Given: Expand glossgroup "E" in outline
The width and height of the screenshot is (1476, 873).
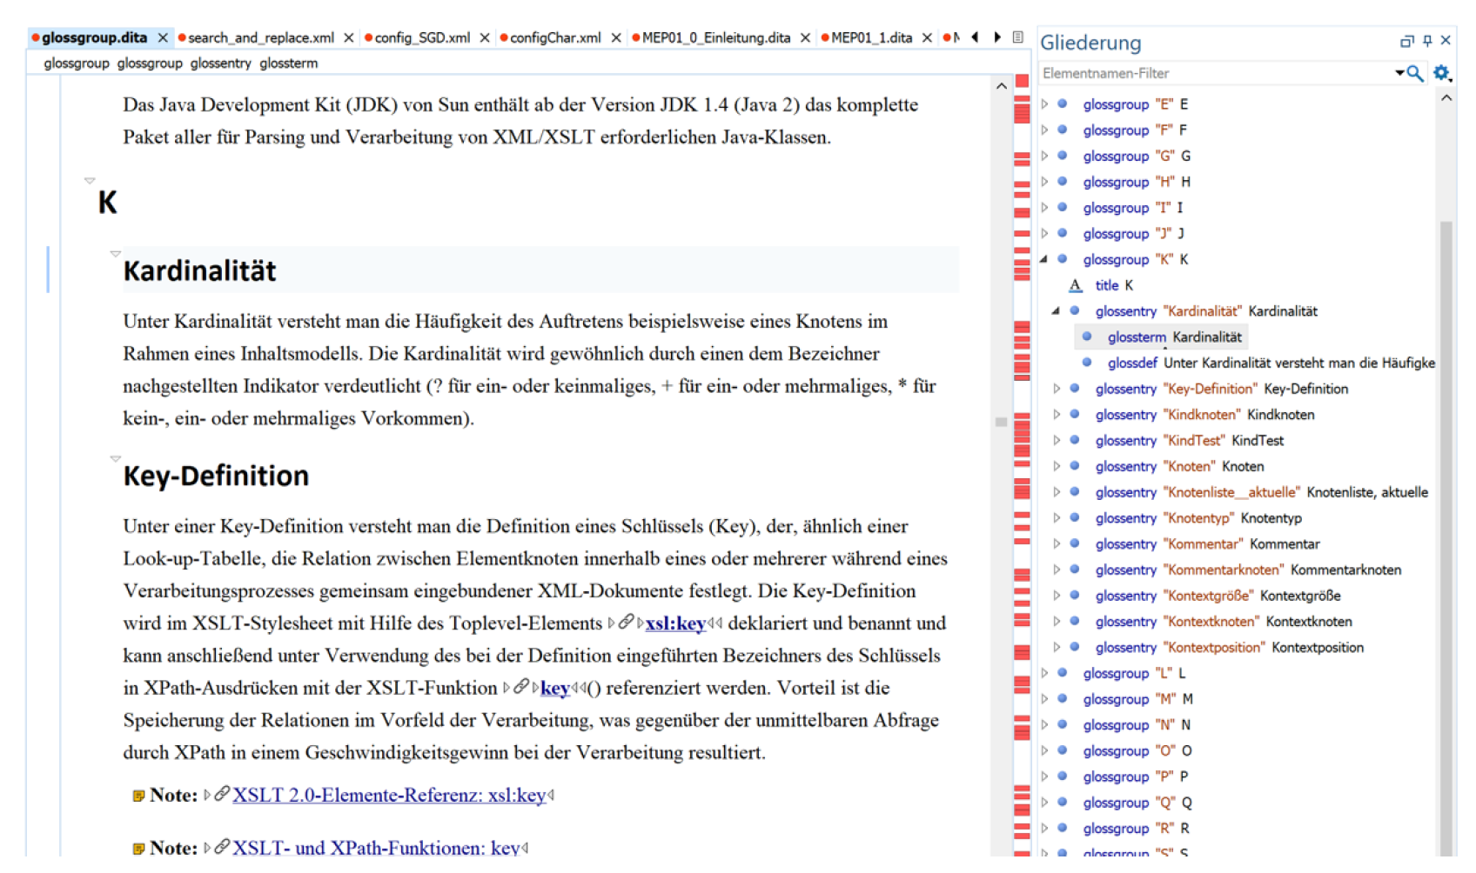Looking at the screenshot, I should pyautogui.click(x=1044, y=103).
